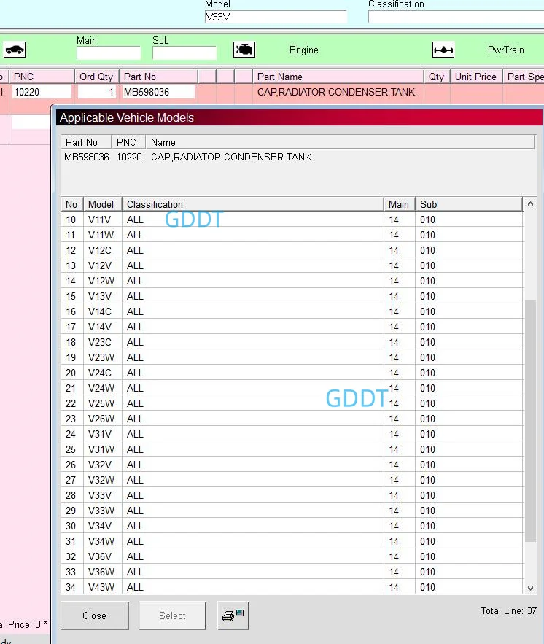Select row 31 model V34W
This screenshot has height=644, width=544.
point(292,541)
